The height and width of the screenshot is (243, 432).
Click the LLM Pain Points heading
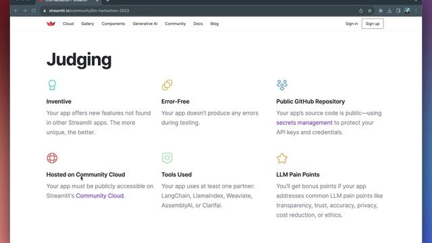298,174
